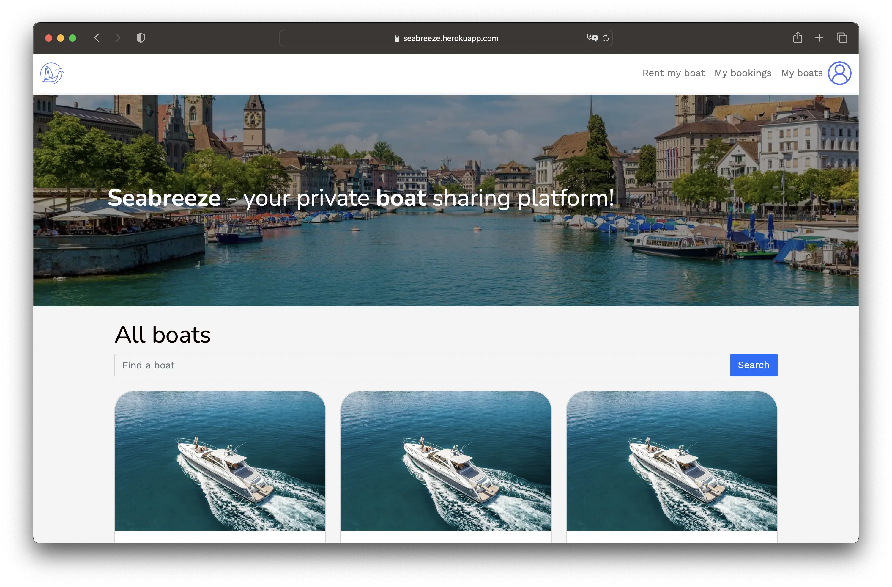Image resolution: width=892 pixels, height=587 pixels.
Task: Click the browser share icon
Action: [x=797, y=37]
